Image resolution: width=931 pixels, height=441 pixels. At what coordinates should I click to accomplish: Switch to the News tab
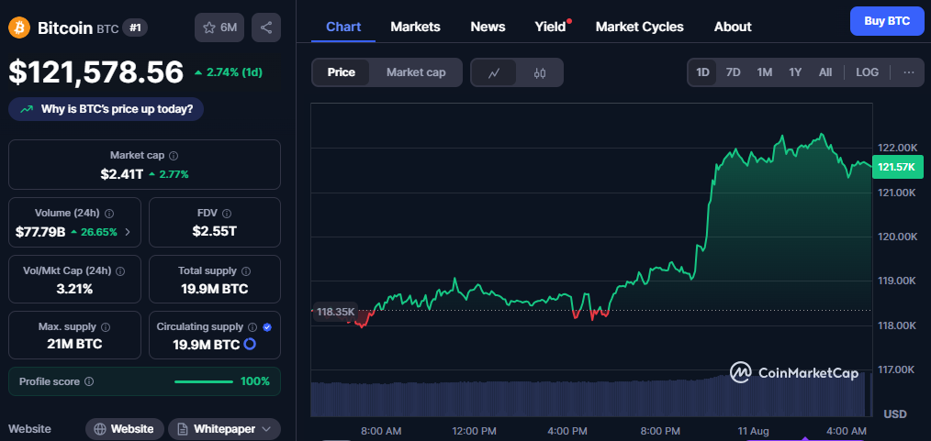488,27
